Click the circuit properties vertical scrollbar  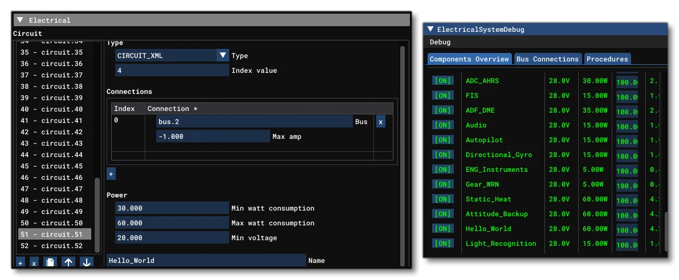click(402, 155)
